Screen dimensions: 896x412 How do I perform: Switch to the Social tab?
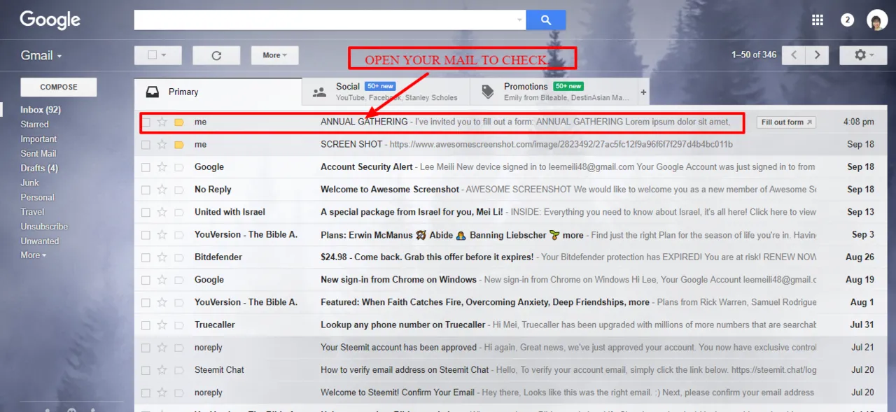(386, 92)
